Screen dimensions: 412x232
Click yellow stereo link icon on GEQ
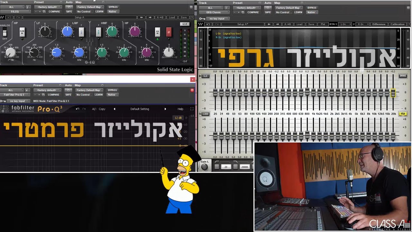point(403,114)
